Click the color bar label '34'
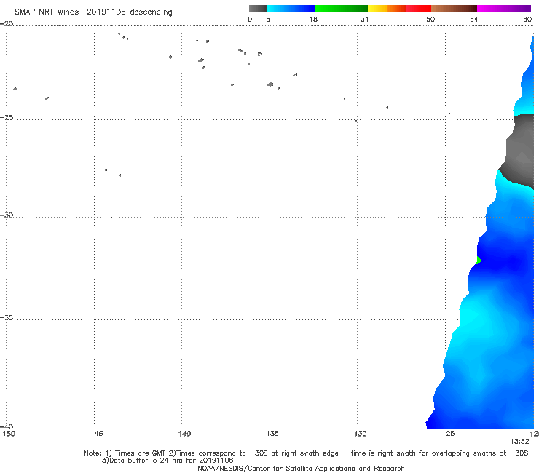The height and width of the screenshot is (473, 539). [365, 19]
